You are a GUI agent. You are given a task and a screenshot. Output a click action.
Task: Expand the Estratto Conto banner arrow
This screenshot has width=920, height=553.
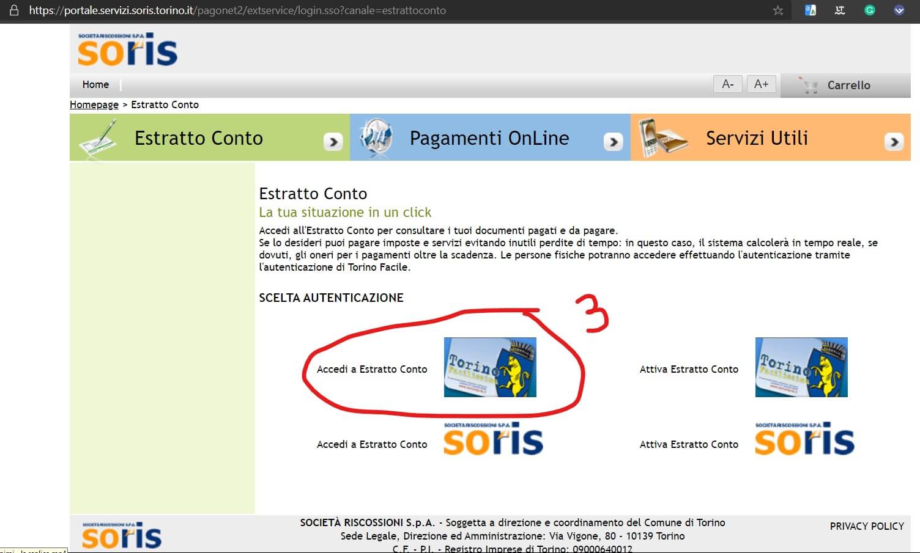(x=333, y=142)
